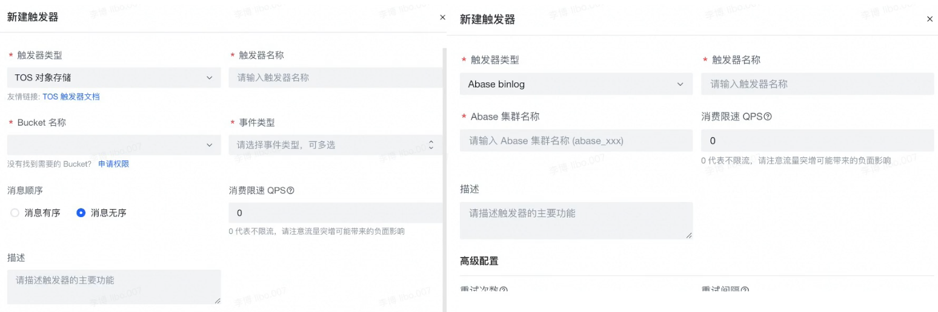Select the 消息无序 radio button
Viewport: 938px width, 312px height.
pyautogui.click(x=81, y=213)
